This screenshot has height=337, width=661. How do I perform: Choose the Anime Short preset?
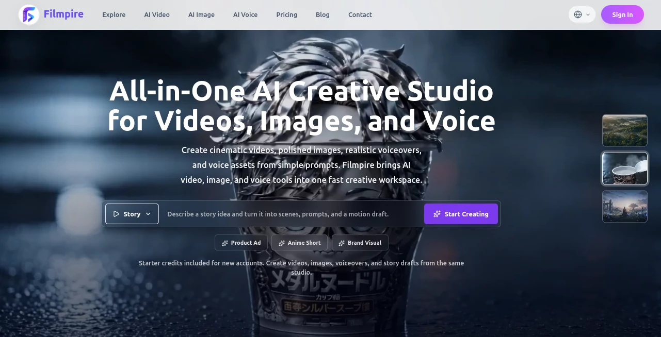pos(299,243)
